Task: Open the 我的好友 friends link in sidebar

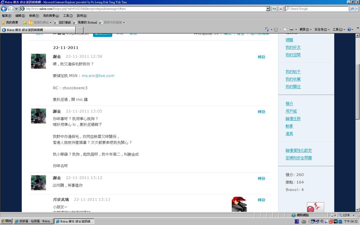Action: 293,47
